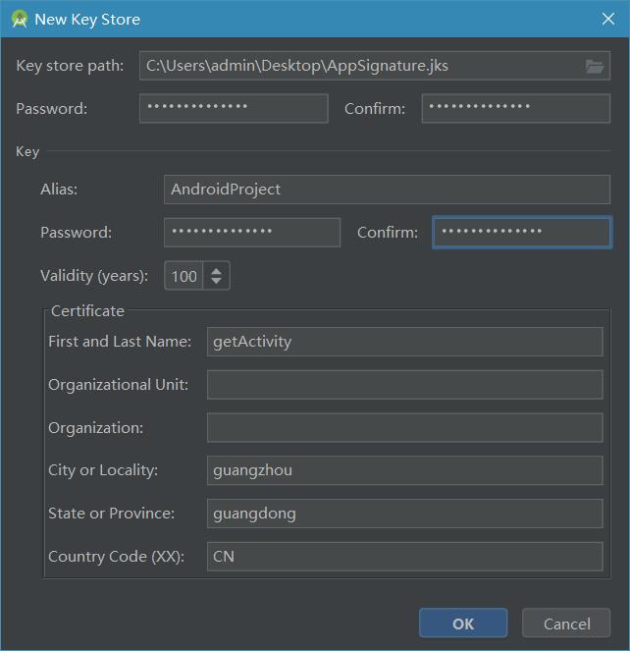Select the empty Organizational Unit field
This screenshot has width=630, height=651.
click(x=404, y=385)
